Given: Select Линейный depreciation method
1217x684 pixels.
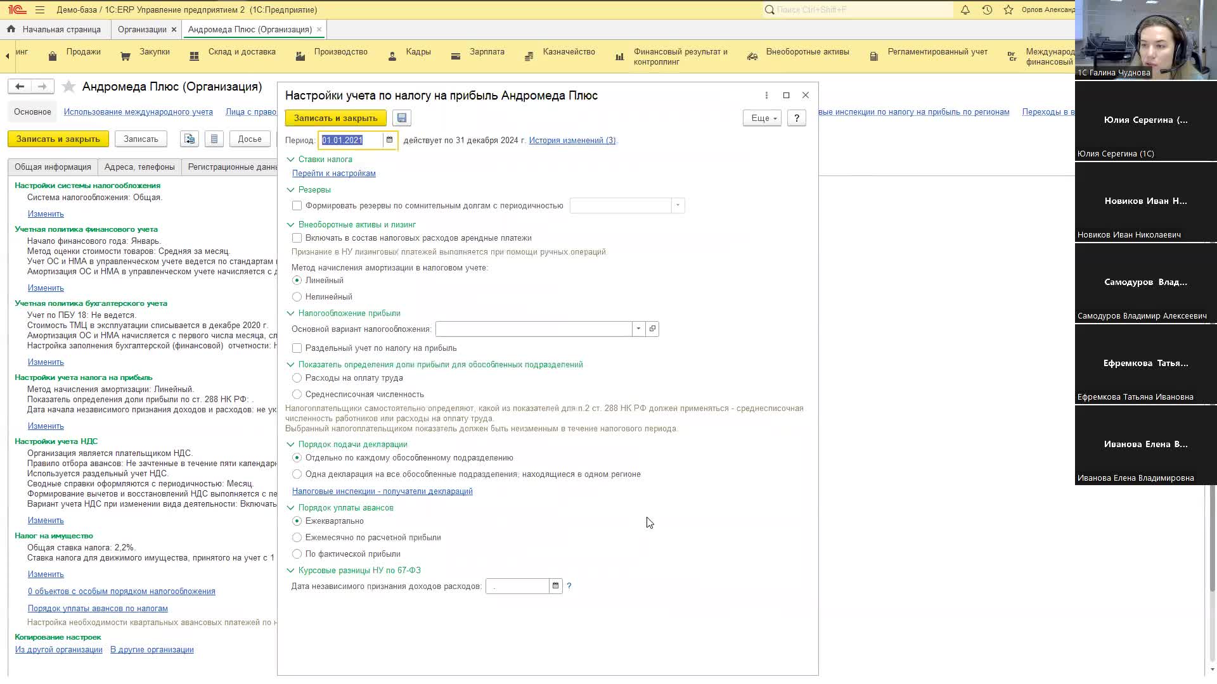Looking at the screenshot, I should (x=297, y=281).
